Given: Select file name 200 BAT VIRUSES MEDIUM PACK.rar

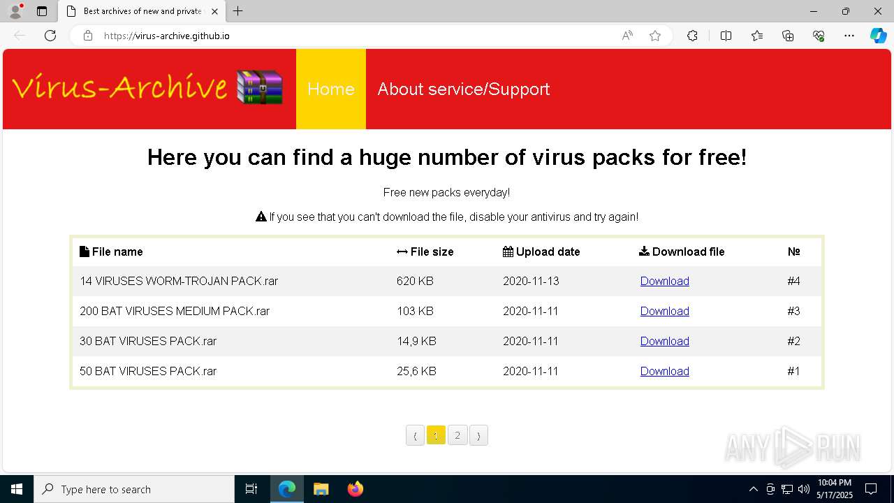Looking at the screenshot, I should pyautogui.click(x=175, y=311).
